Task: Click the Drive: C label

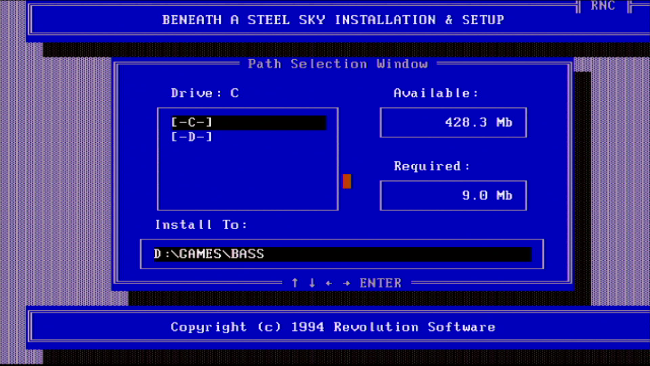Action: [x=205, y=93]
